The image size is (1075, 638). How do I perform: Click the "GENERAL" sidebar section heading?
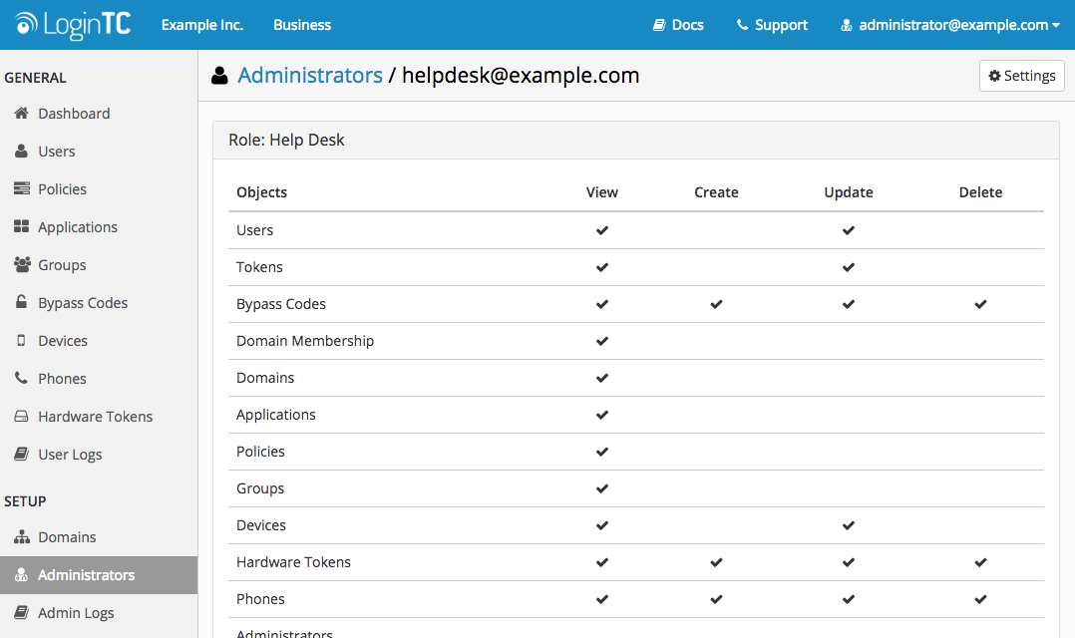point(35,78)
